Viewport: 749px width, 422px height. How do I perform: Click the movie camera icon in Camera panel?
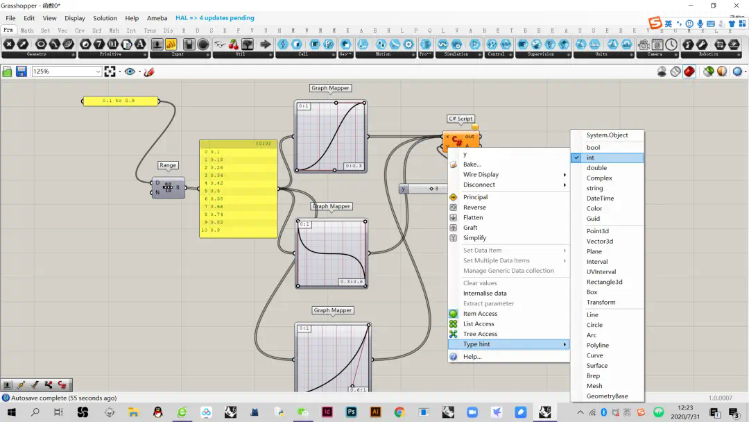click(644, 44)
